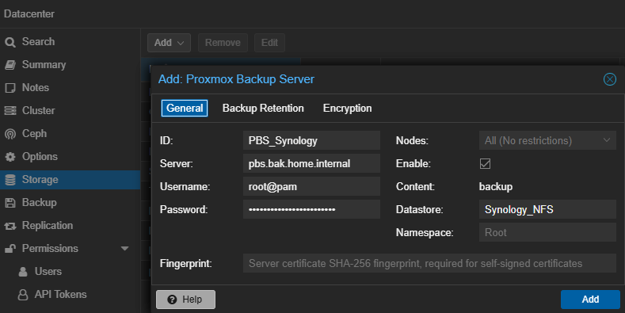
Task: Click the question mark icon on Help
Action: (172, 300)
